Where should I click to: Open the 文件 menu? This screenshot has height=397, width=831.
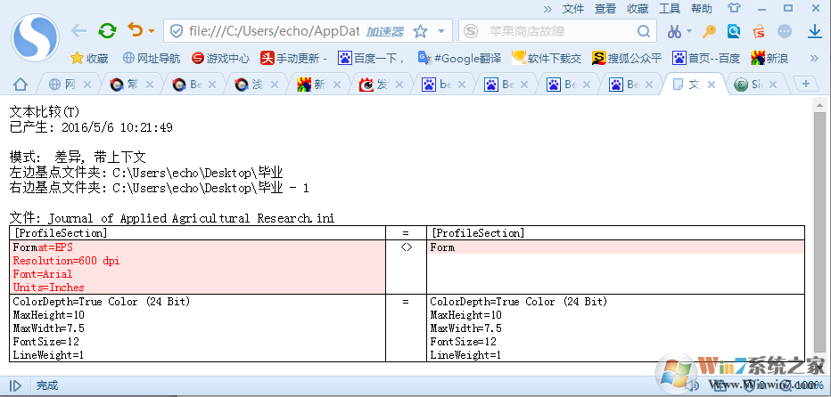pyautogui.click(x=573, y=8)
